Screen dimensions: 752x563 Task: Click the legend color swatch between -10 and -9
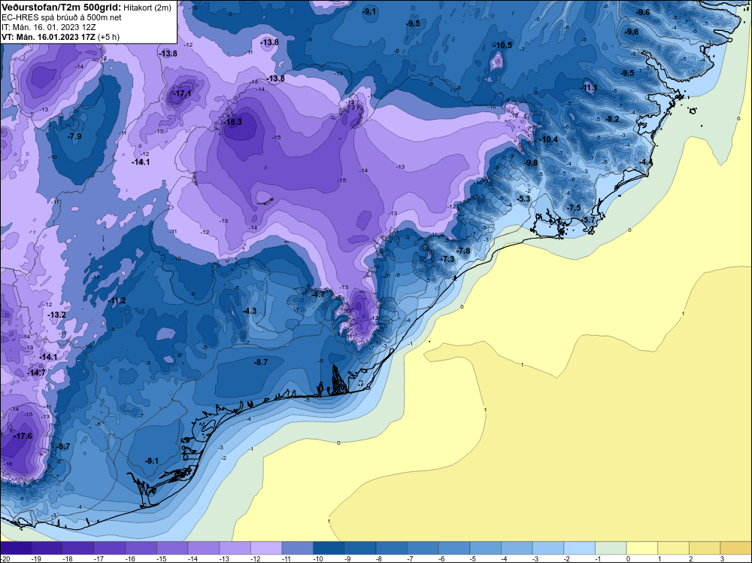(329, 548)
